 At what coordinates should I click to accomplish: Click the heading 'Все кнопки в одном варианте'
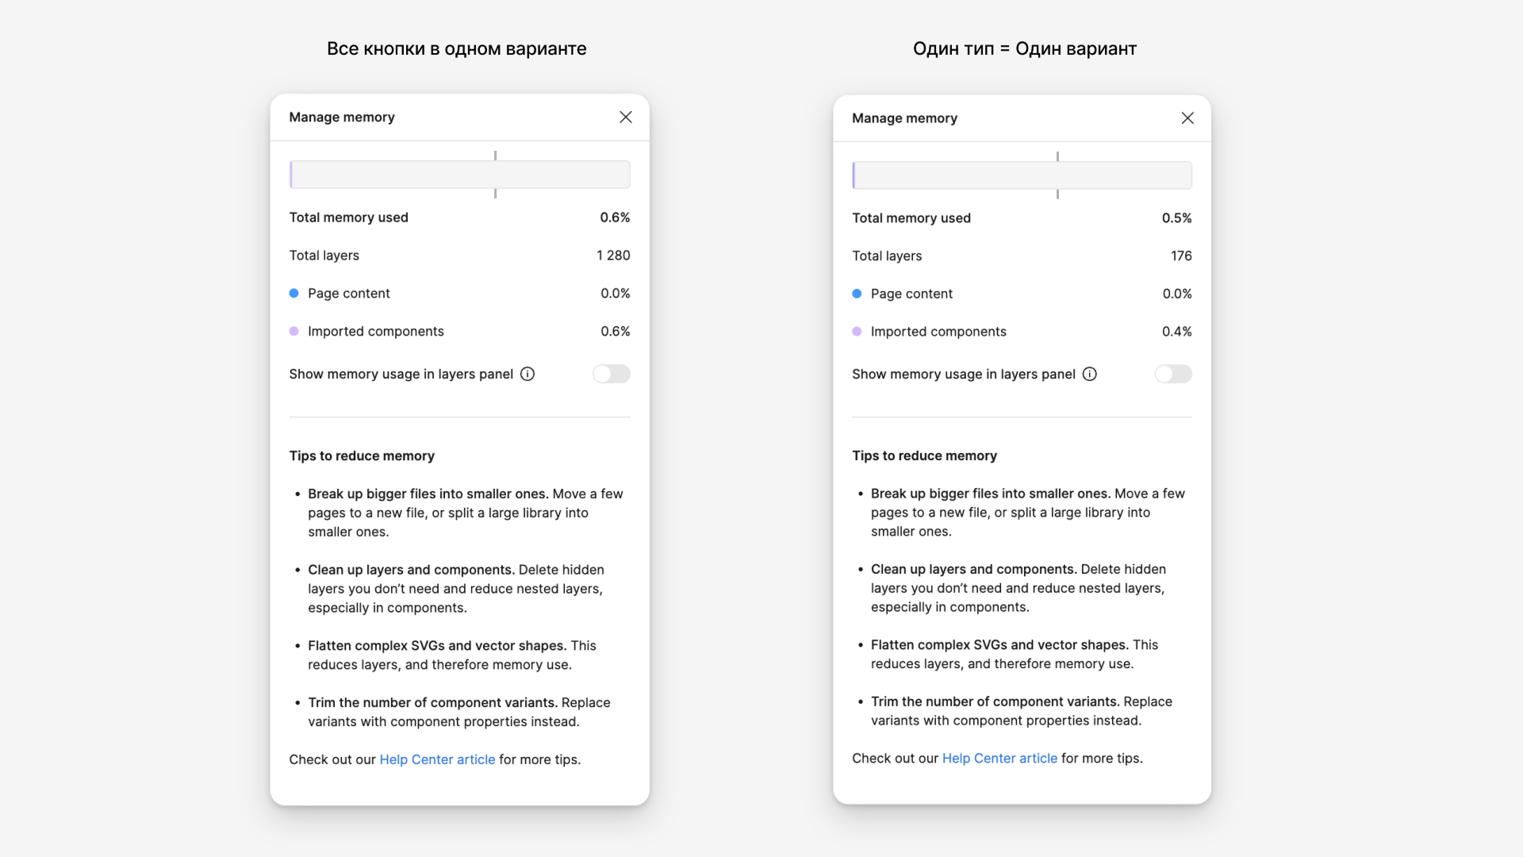(x=457, y=48)
